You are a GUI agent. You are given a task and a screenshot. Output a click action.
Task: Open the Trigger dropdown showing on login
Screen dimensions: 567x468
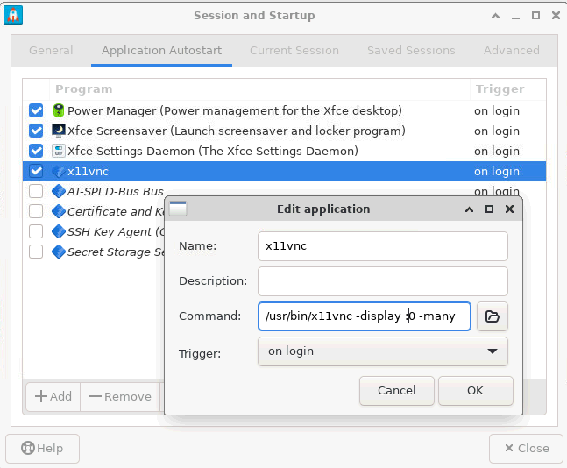point(382,351)
